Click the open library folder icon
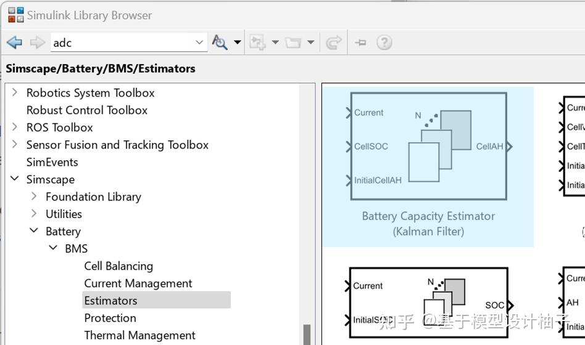The width and height of the screenshot is (585, 345). tap(293, 43)
